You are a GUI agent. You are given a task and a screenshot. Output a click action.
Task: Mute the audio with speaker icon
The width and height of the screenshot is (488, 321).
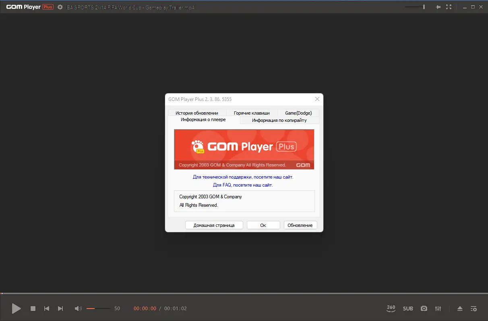[x=78, y=309]
